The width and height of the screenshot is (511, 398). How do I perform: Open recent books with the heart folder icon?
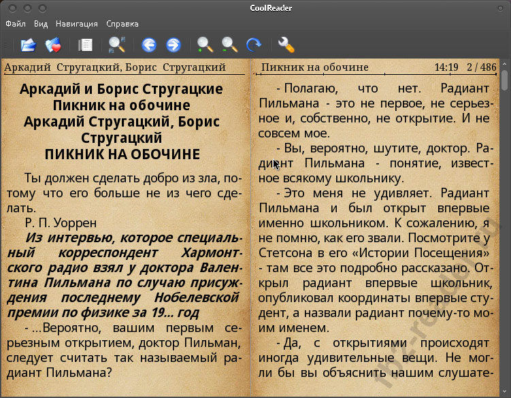54,46
